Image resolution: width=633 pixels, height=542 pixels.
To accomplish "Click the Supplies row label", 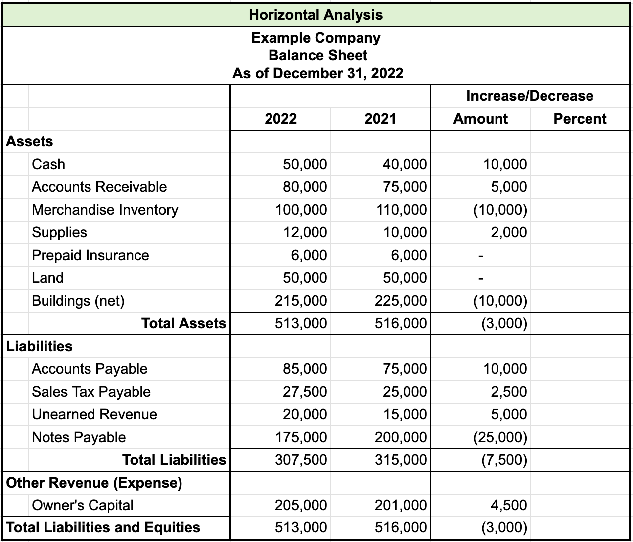I will click(x=59, y=232).
